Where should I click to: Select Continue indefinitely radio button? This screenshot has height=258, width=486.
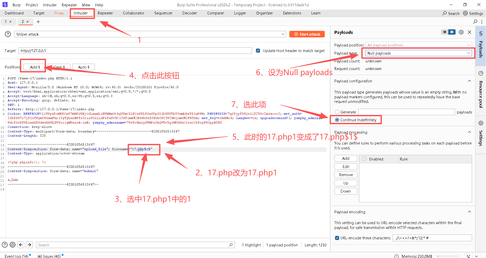[x=337, y=120]
